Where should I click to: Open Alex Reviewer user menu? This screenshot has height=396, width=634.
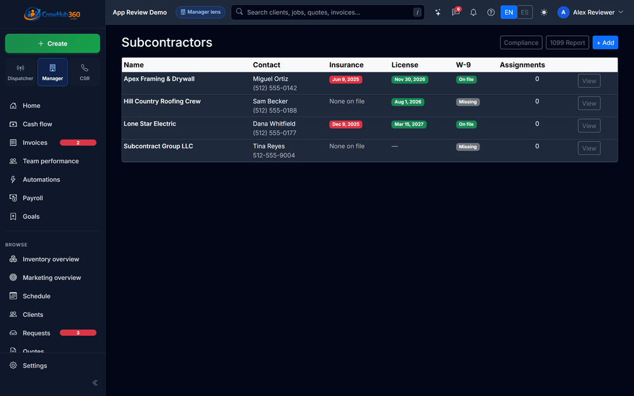[590, 12]
